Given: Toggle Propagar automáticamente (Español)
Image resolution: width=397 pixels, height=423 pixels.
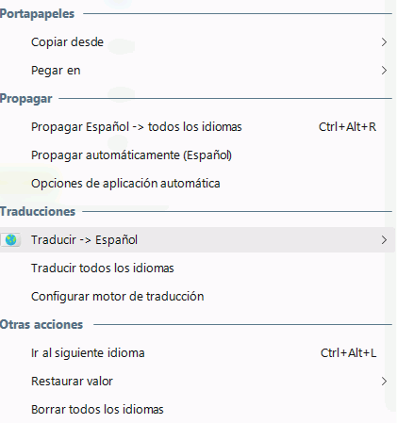Looking at the screenshot, I should 197,155.
